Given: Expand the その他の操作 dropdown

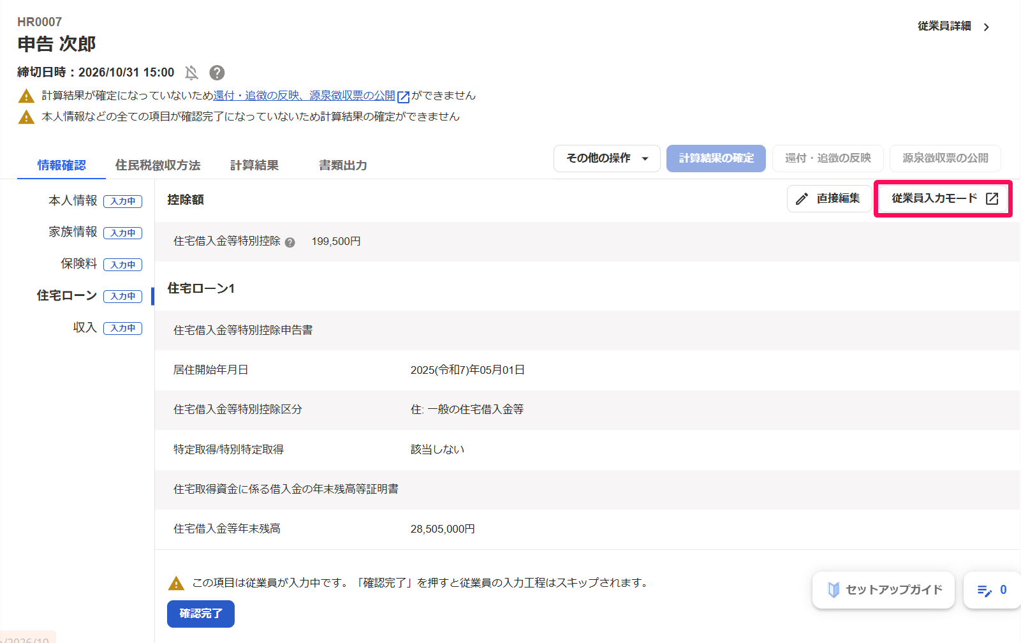Looking at the screenshot, I should click(x=606, y=158).
